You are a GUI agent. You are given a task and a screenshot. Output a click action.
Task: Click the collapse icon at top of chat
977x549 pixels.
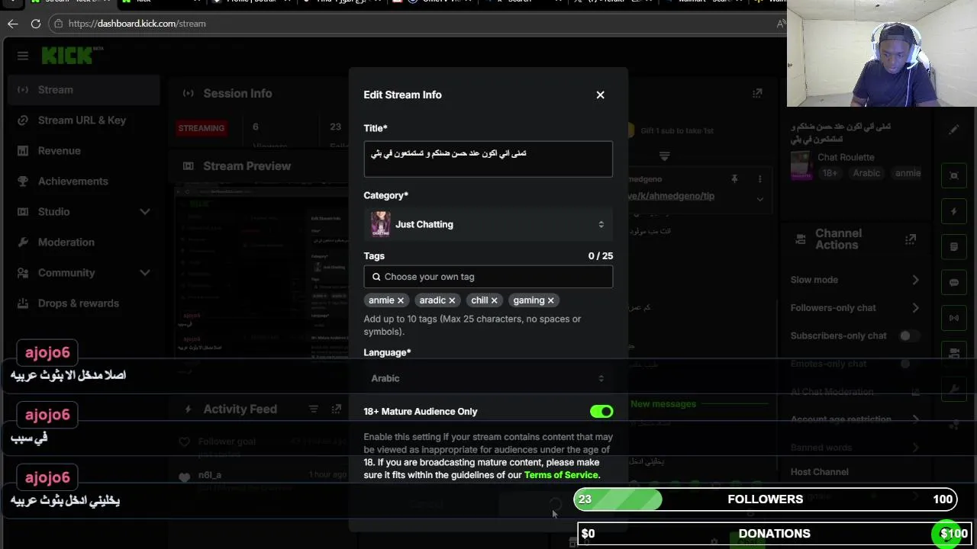point(665,156)
